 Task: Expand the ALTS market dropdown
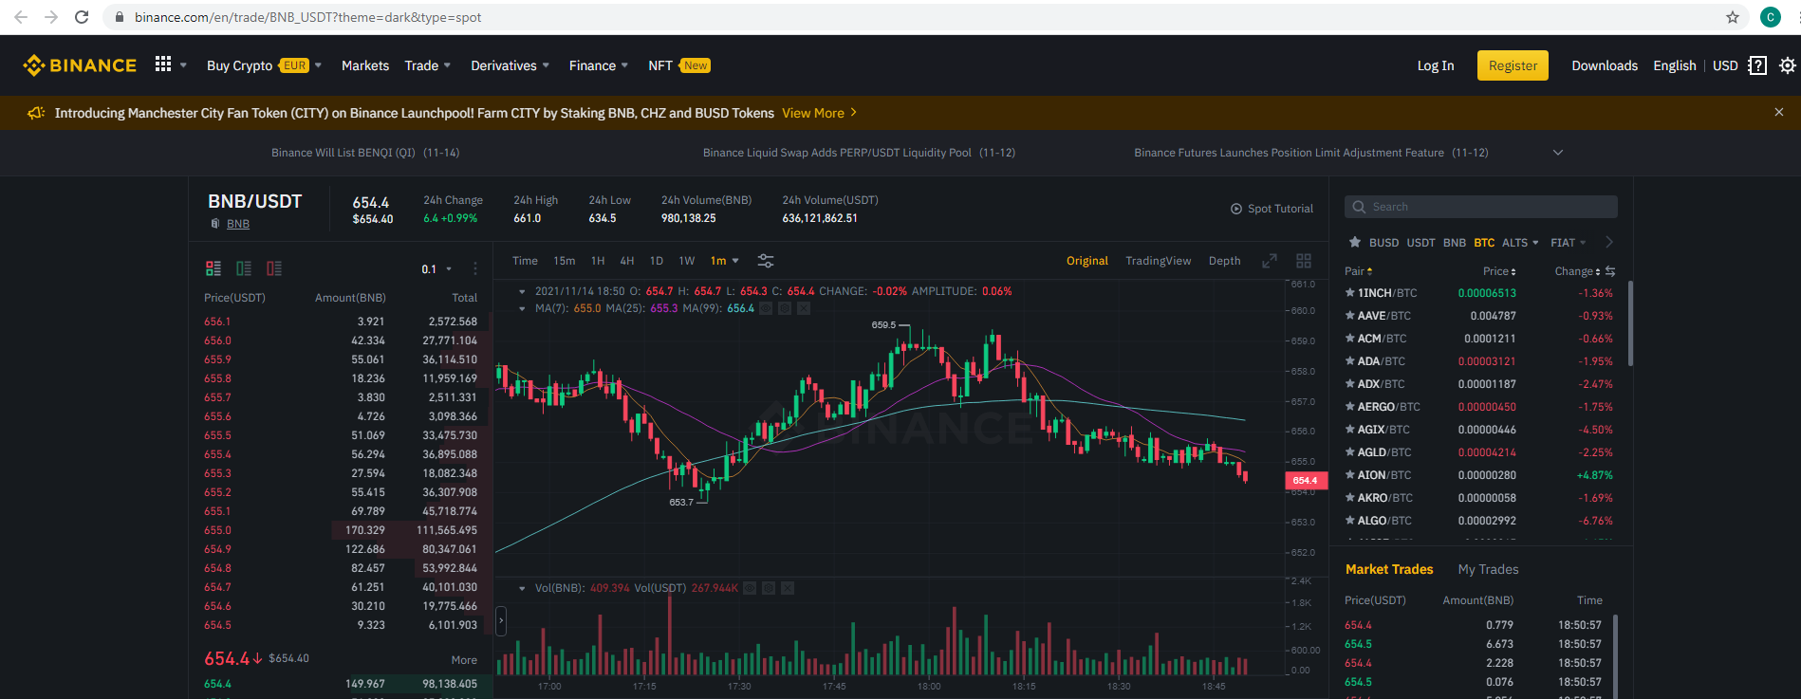point(1520,243)
